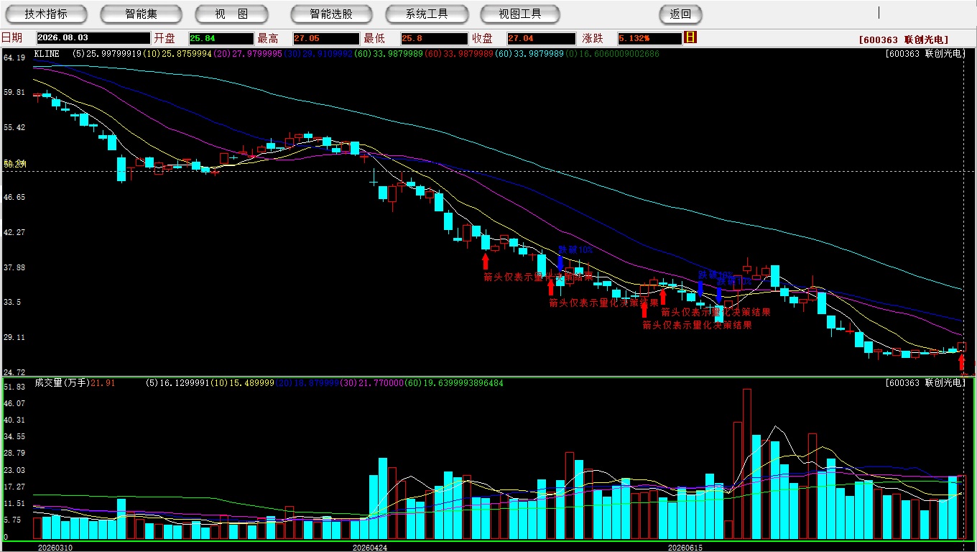The height and width of the screenshot is (552, 977).
Task: Select the 开盘 value field 25.84
Action: [221, 38]
